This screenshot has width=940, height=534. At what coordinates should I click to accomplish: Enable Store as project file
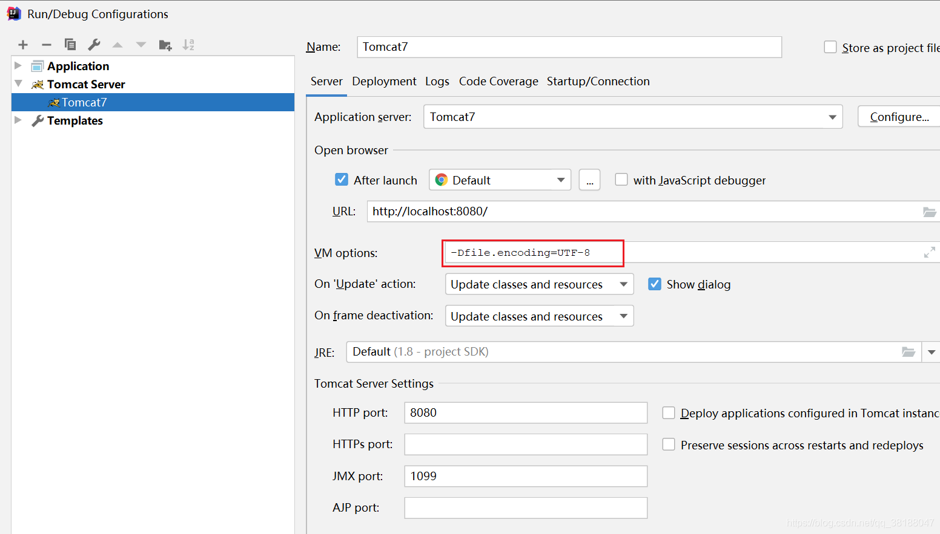pyautogui.click(x=830, y=47)
